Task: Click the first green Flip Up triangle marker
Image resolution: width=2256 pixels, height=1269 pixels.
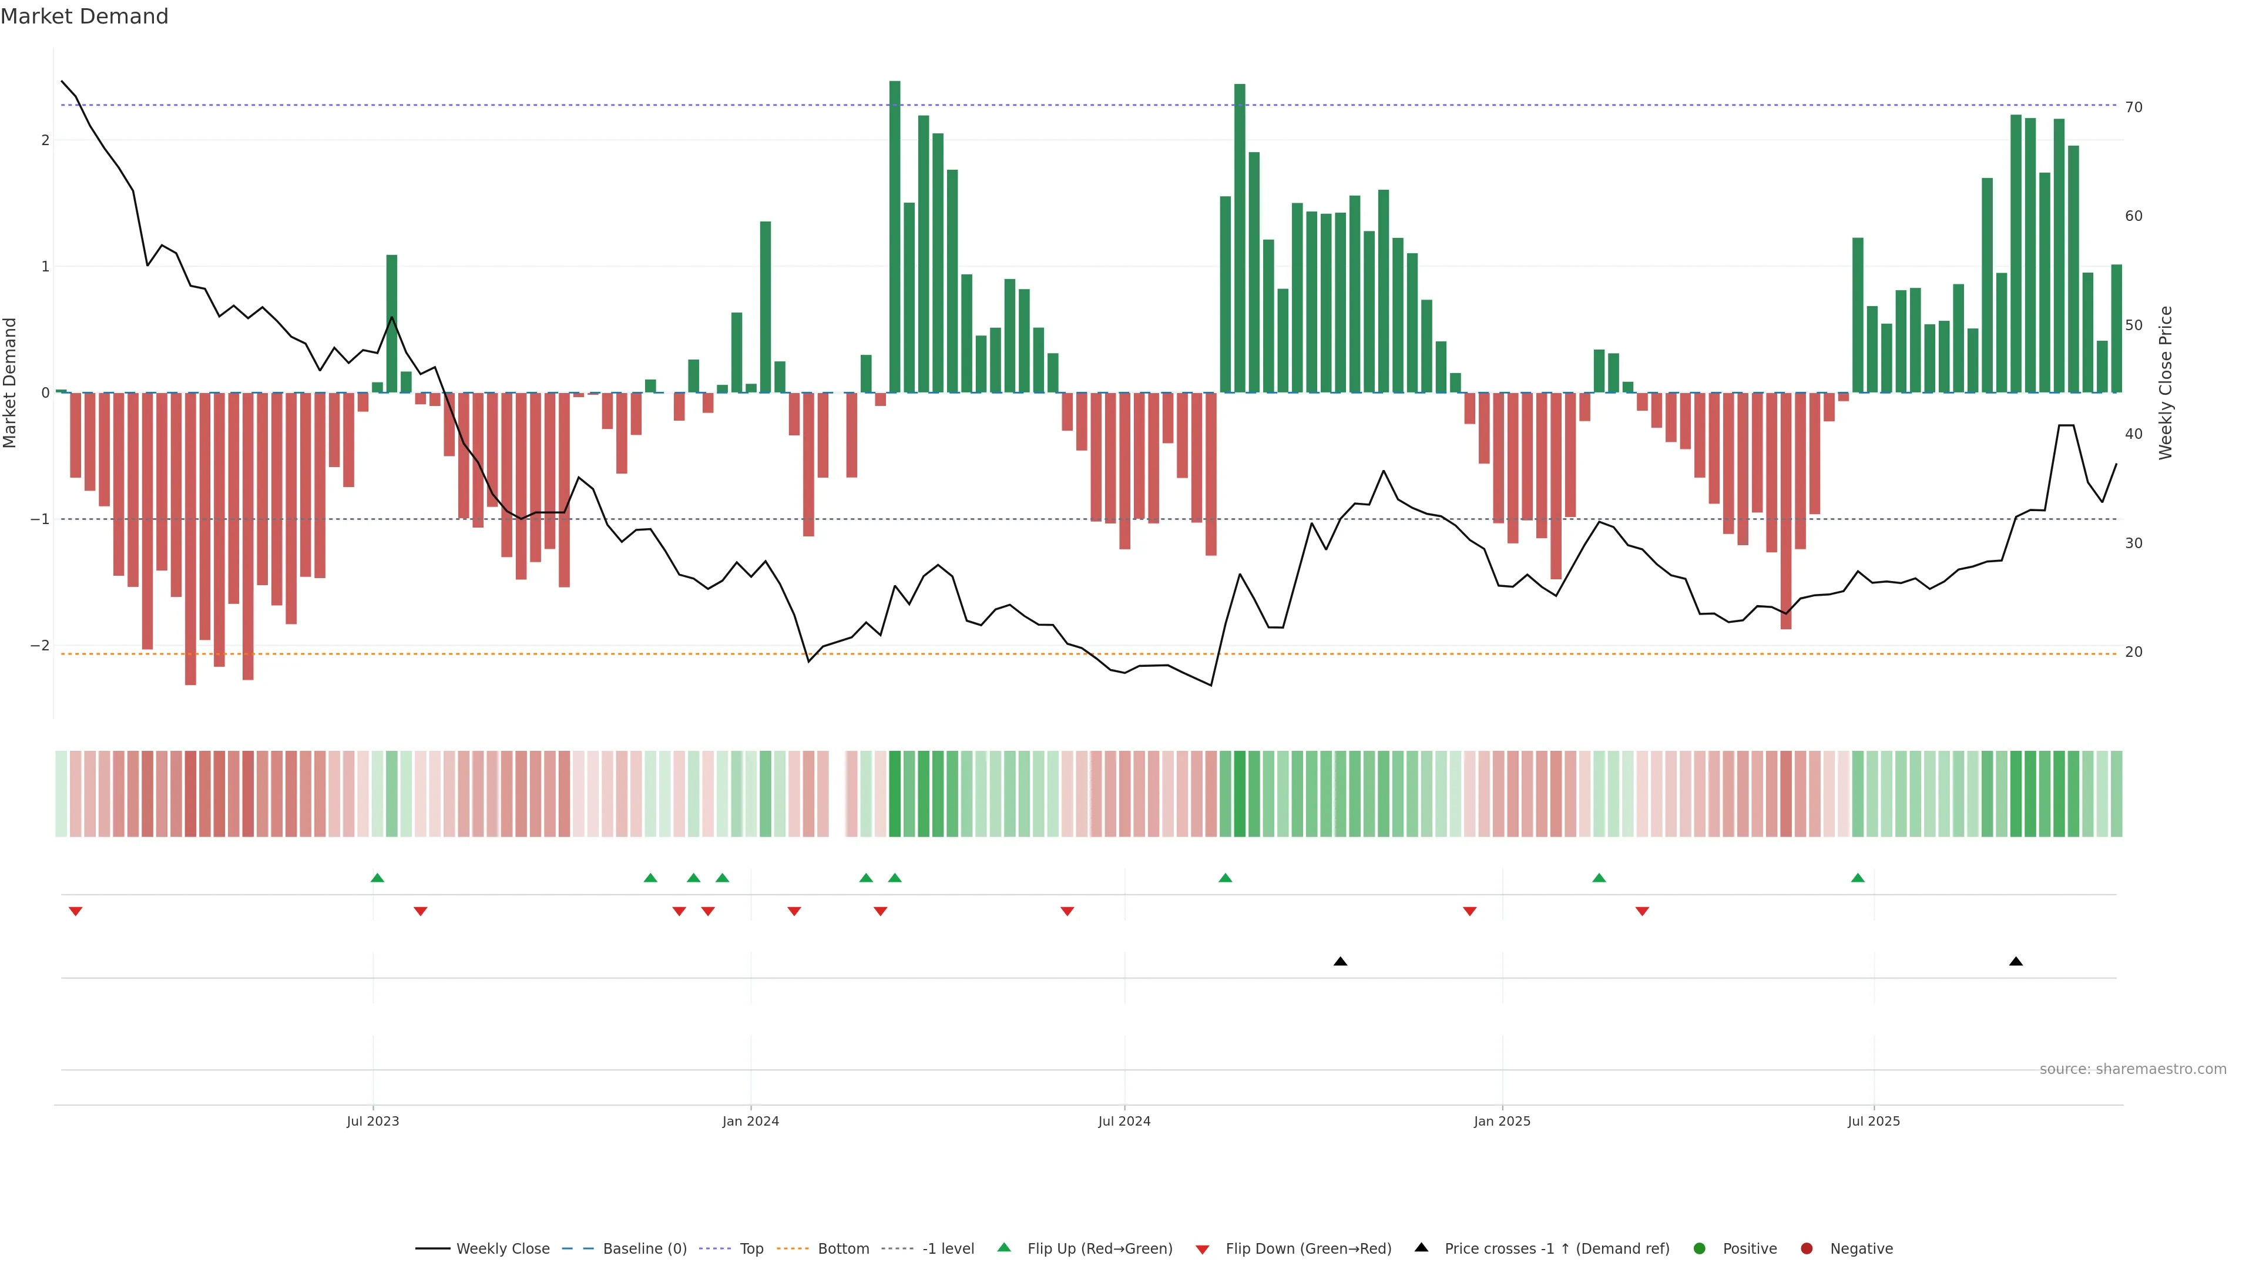Action: [377, 878]
